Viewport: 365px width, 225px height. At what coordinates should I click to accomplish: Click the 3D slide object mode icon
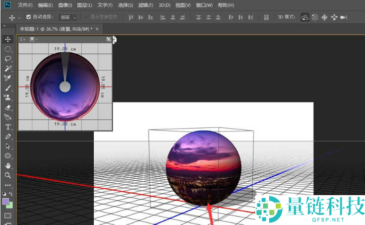[334, 17]
